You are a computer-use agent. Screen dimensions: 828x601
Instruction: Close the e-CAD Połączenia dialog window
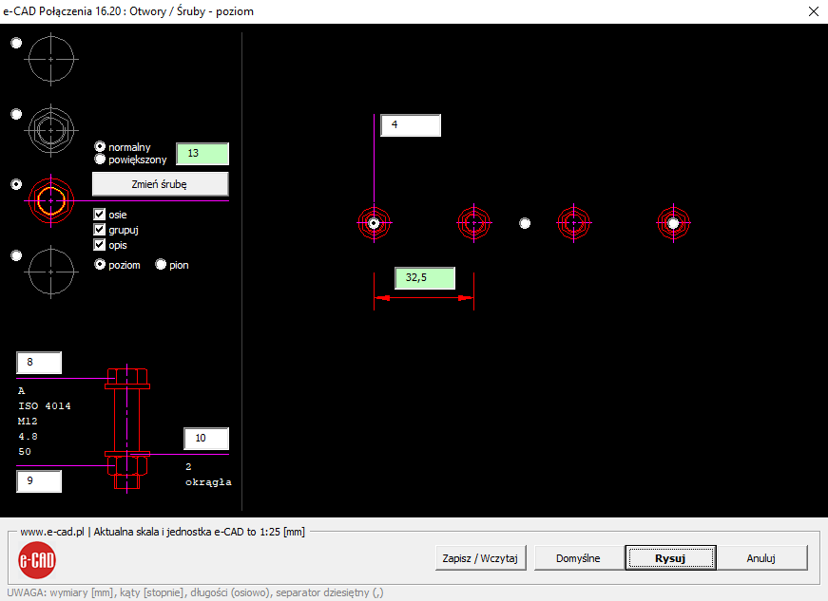pyautogui.click(x=814, y=11)
